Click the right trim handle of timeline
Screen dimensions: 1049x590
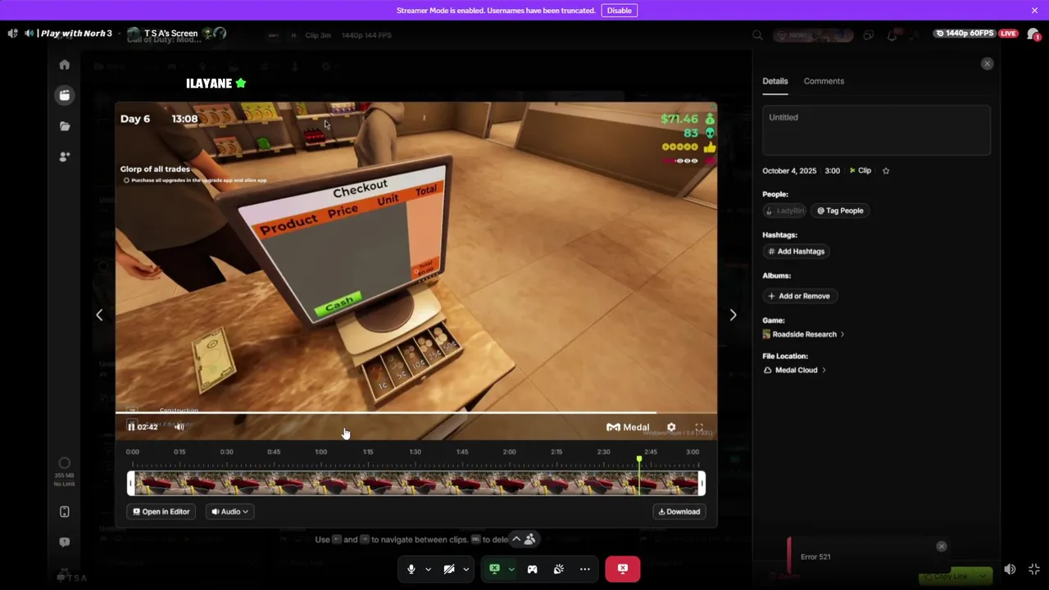click(x=702, y=484)
